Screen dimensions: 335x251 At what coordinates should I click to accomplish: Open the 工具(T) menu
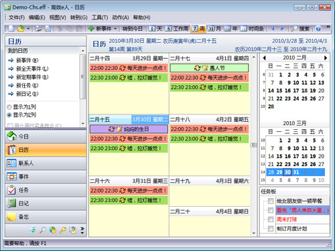(x=100, y=17)
